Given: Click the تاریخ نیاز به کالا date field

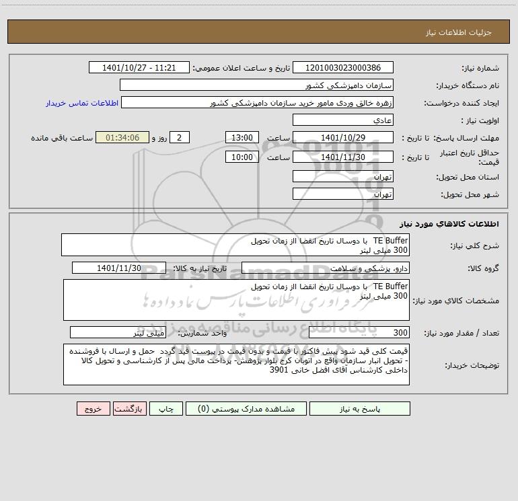Looking at the screenshot, I should [x=119, y=268].
